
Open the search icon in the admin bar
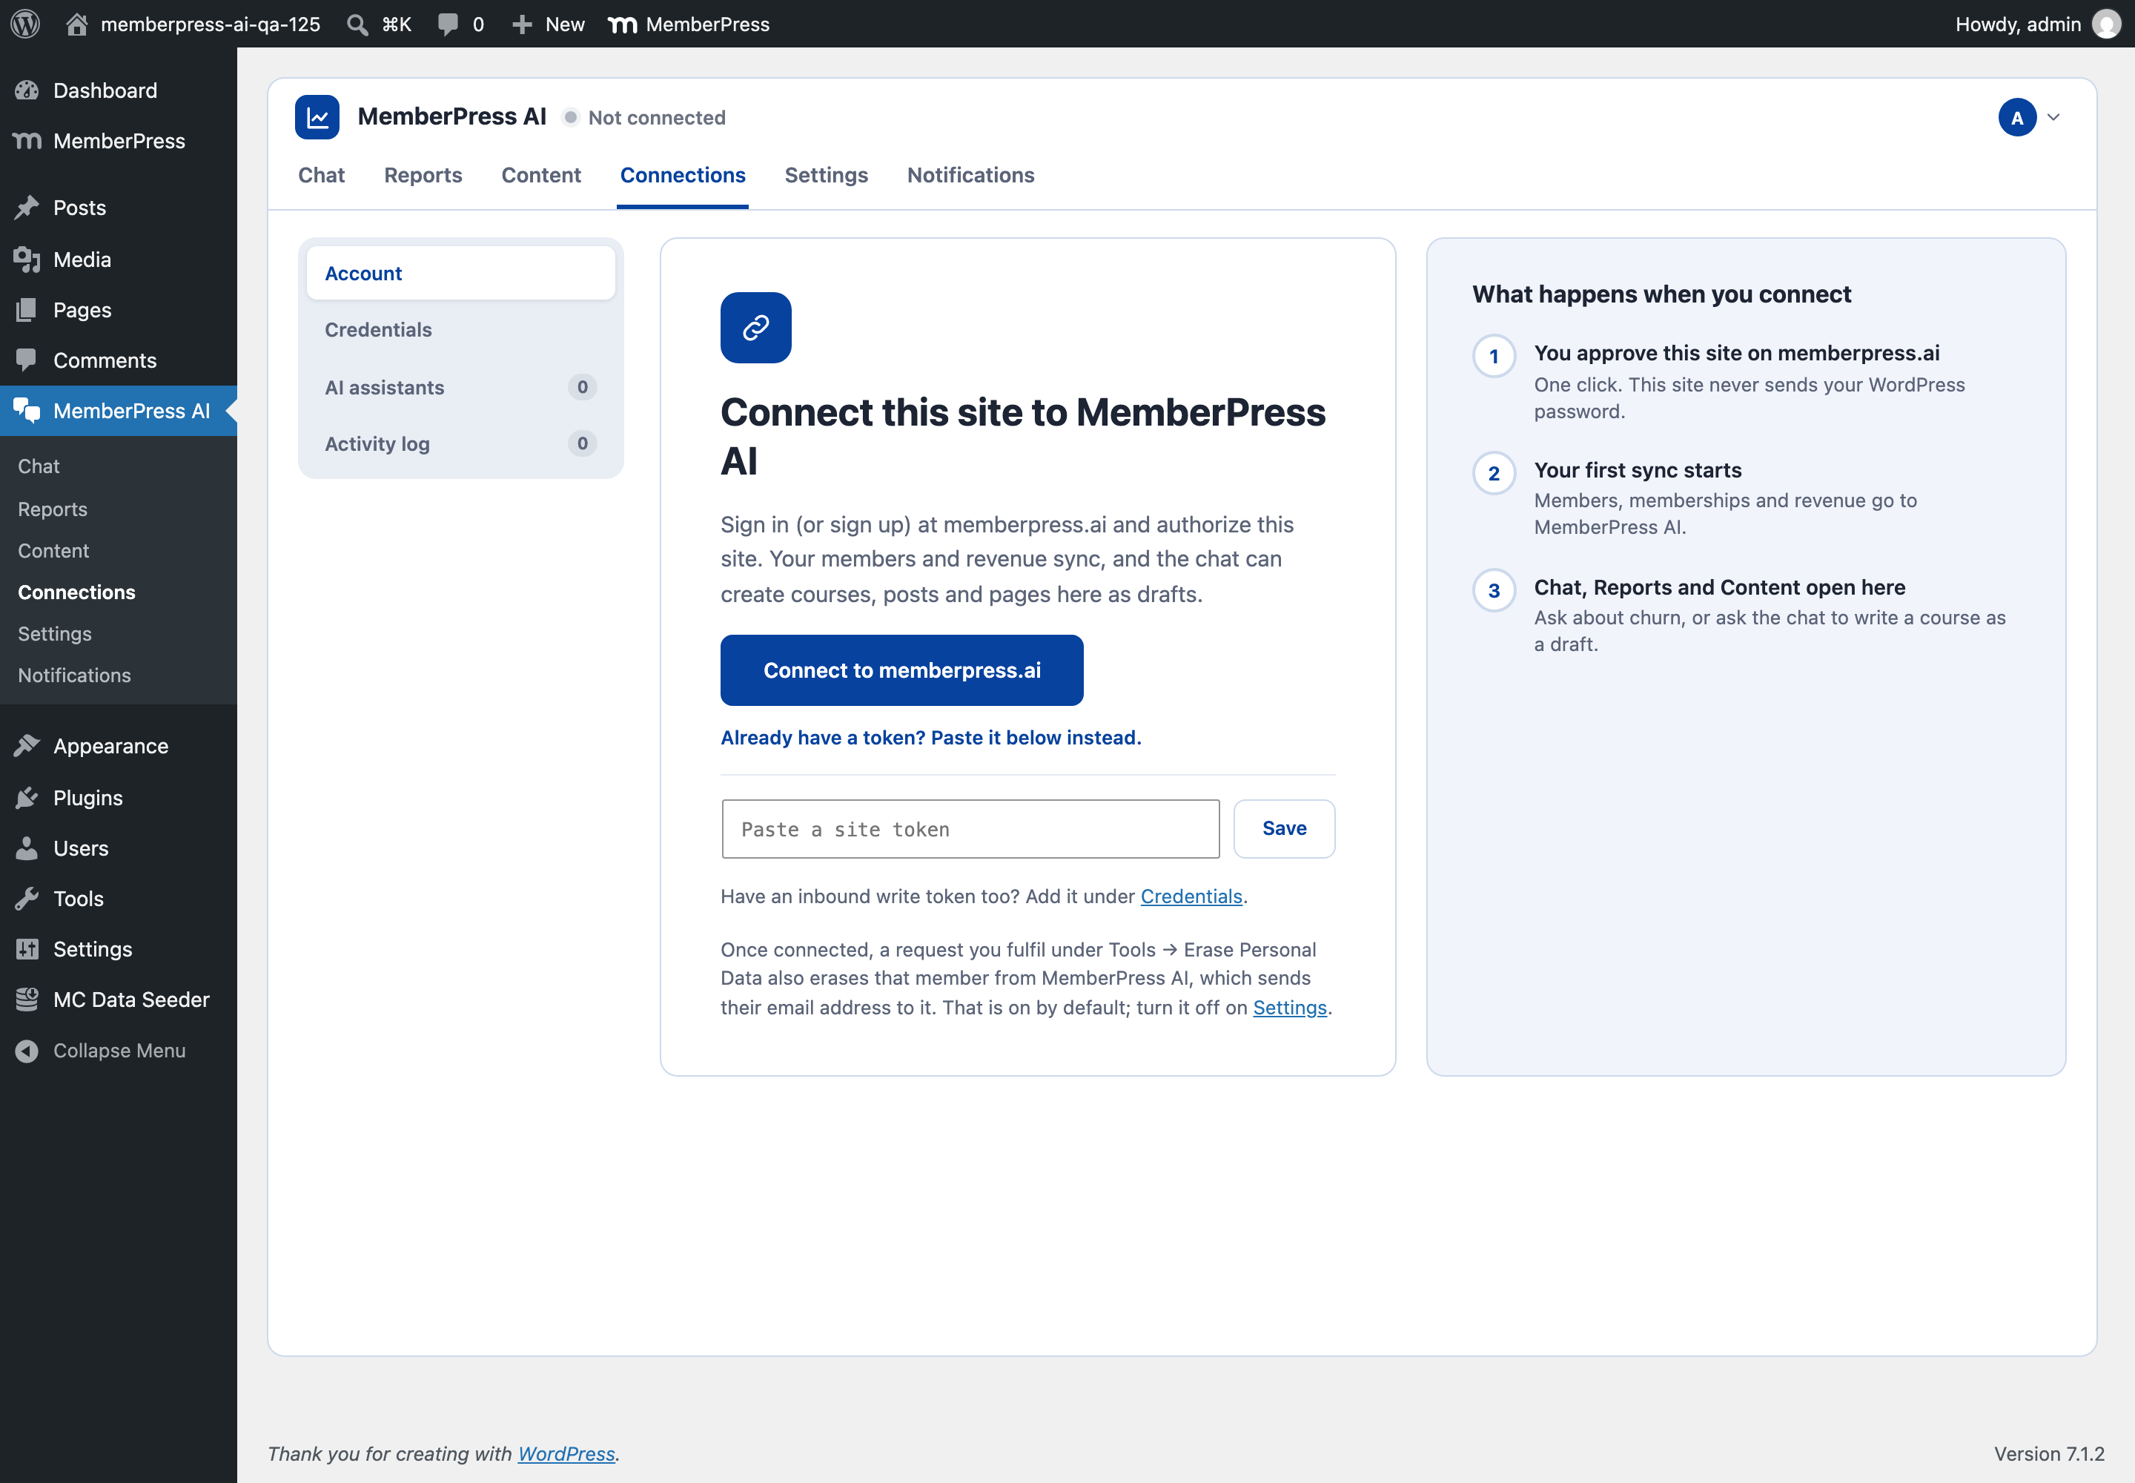tap(357, 24)
